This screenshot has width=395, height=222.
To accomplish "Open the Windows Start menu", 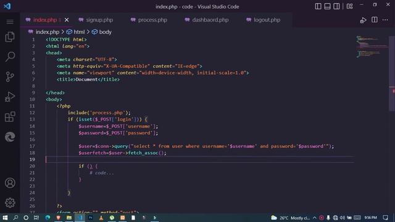I will click(5, 218).
